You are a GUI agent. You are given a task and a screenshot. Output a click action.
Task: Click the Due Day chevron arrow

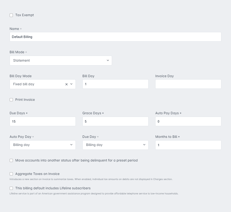tap(144, 145)
